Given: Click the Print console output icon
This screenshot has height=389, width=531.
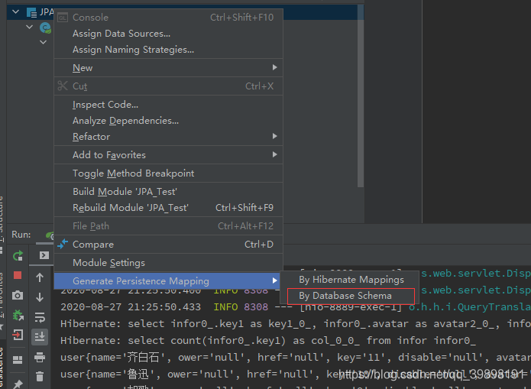Looking at the screenshot, I should 40,357.
